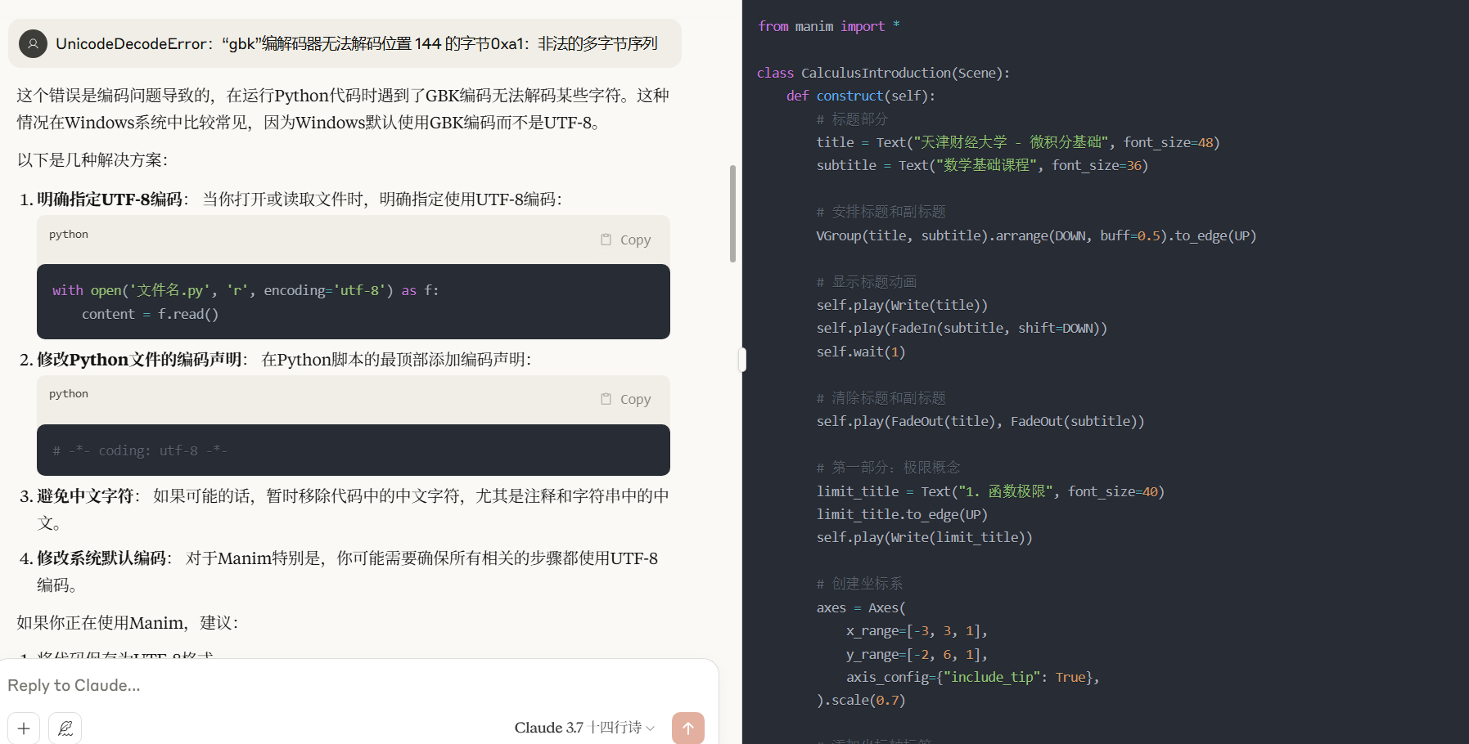Screen dimensions: 1469x744
Task: Copy the coding utf-8 declaration snippet
Action: (x=626, y=399)
